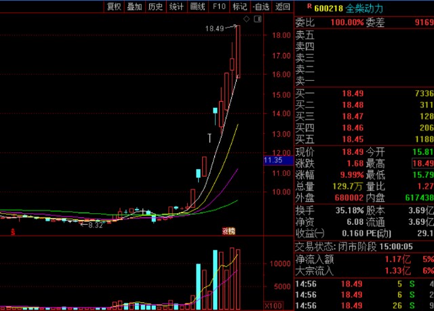Viewport: 434px width, 311px height.
Task: Click 买五 bid price 18.45
Action: coord(353,139)
